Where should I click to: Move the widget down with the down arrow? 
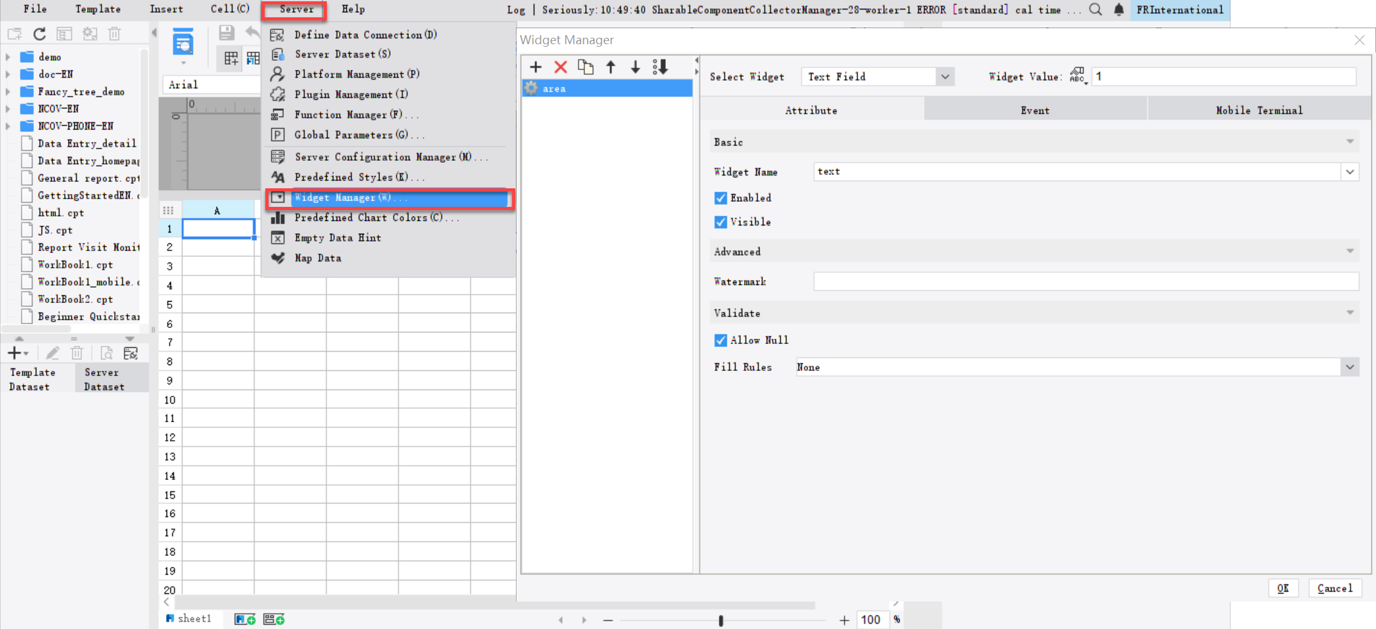tap(635, 67)
